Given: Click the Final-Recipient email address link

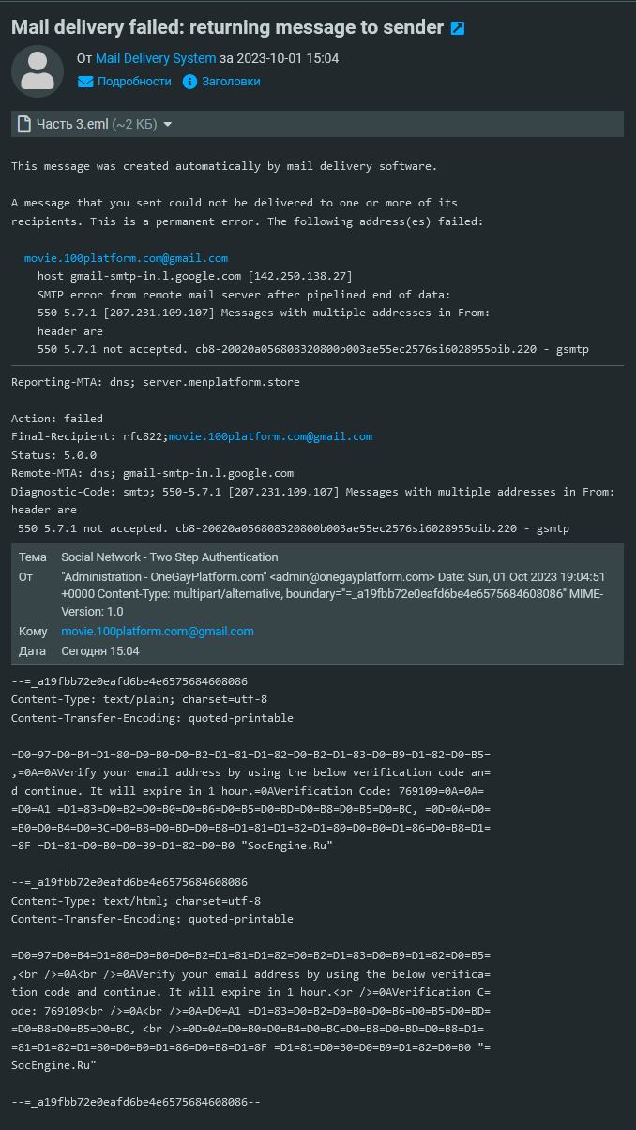Looking at the screenshot, I should coord(270,436).
